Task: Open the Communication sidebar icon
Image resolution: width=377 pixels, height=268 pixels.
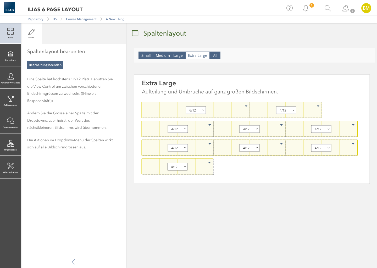Action: [10, 123]
